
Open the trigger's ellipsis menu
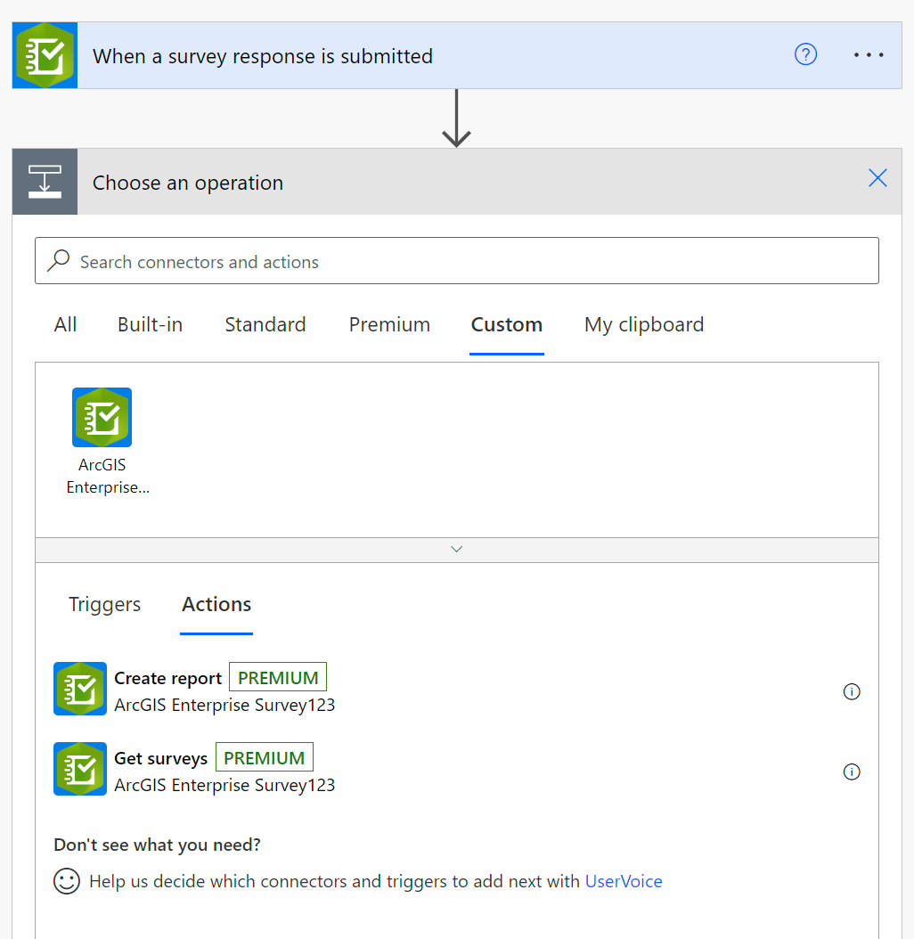click(x=868, y=54)
